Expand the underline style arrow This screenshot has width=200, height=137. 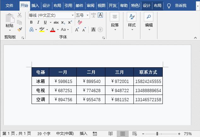pyautogui.click(x=50, y=23)
